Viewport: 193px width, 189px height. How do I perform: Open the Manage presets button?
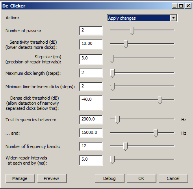click(x=20, y=178)
